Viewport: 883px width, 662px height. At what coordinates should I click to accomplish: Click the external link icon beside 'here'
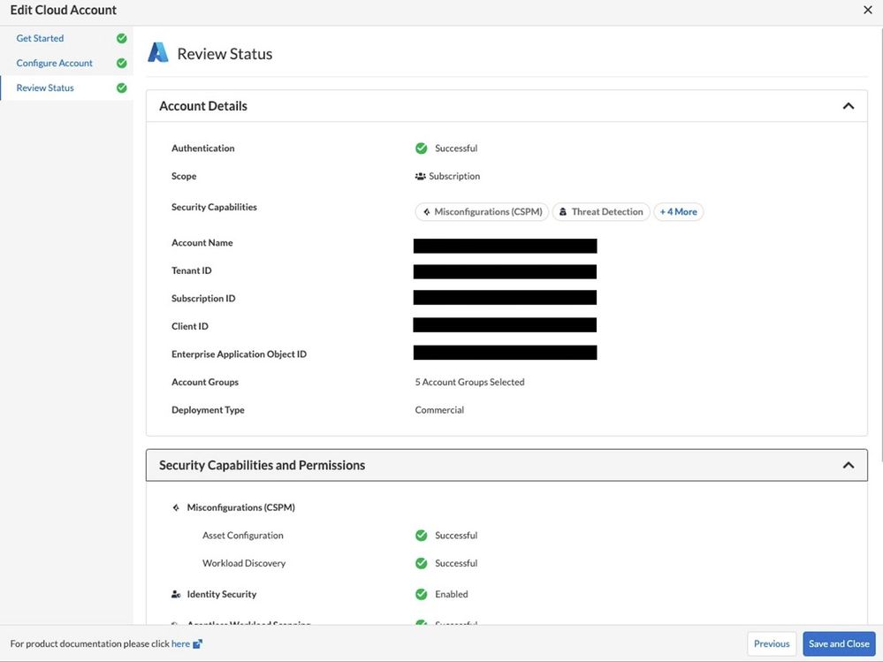198,644
